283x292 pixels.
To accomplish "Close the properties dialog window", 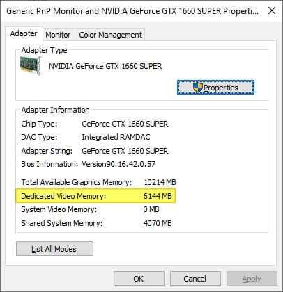I will (x=272, y=10).
